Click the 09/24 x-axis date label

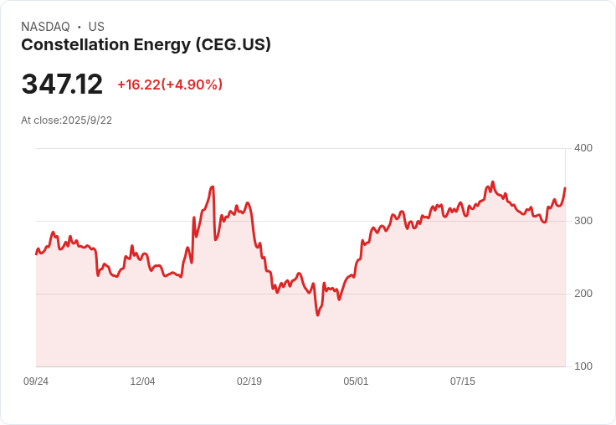36,381
